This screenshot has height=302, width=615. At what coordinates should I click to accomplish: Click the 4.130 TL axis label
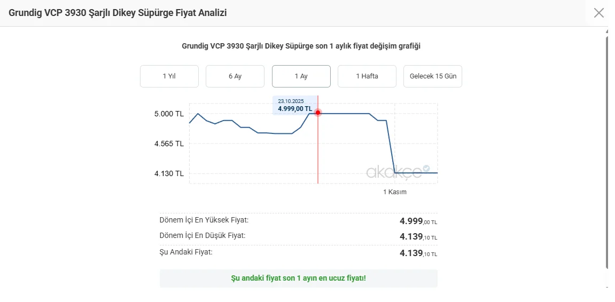(169, 173)
